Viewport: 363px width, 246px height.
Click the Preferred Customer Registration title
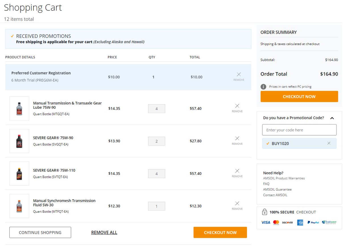click(x=41, y=73)
